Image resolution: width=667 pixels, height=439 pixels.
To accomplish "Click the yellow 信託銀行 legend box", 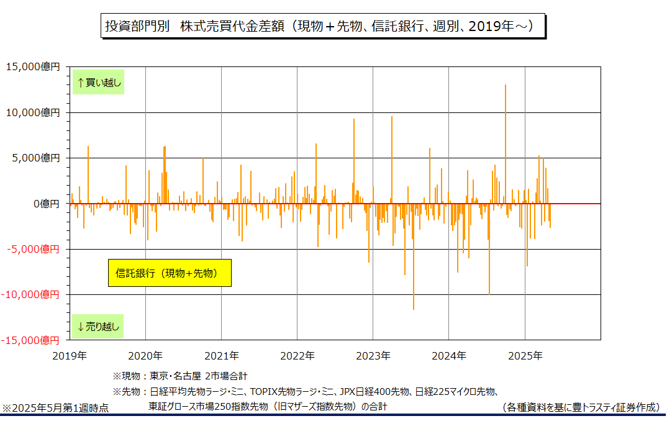I will pos(170,273).
